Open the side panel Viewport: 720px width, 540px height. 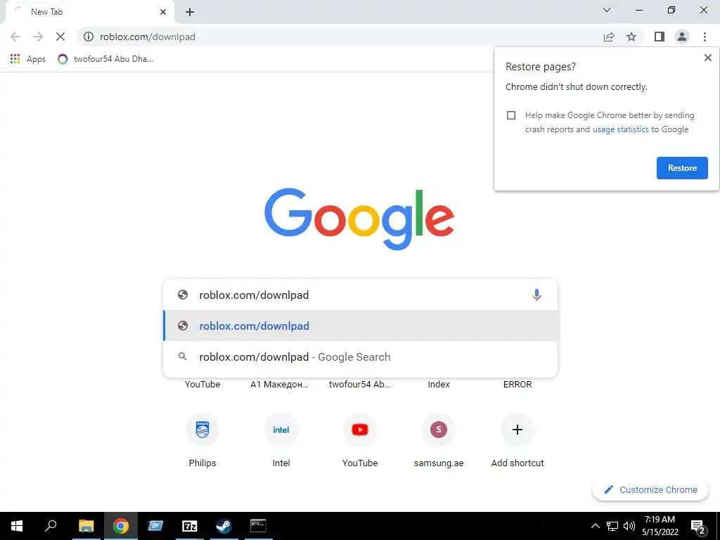point(660,37)
